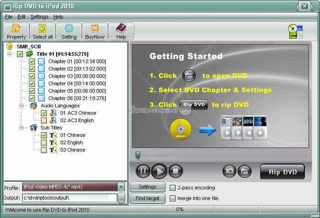Open the Property toolbar button

[x=17, y=31]
